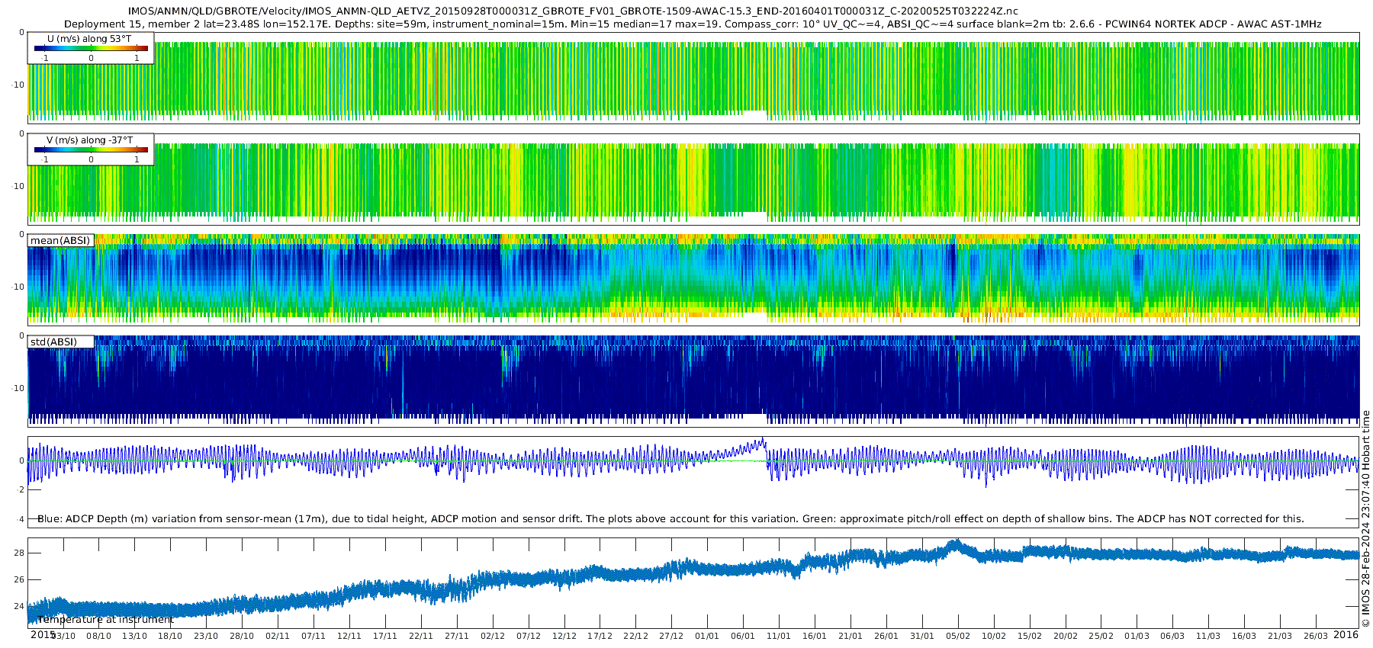Click the depth spike near 06/01 in tide plot
Viewport: 1373px width, 648px height.
[x=761, y=441]
